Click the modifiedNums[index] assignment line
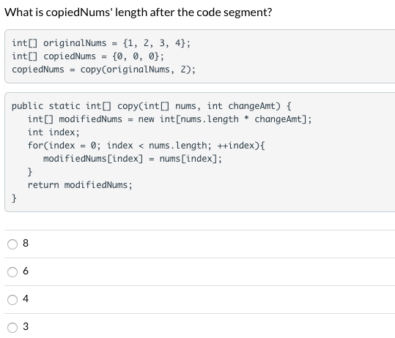This screenshot has width=395, height=338. (133, 159)
